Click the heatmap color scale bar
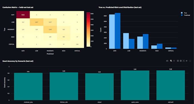This screenshot has height=104, width=194. pyautogui.click(x=88, y=29)
